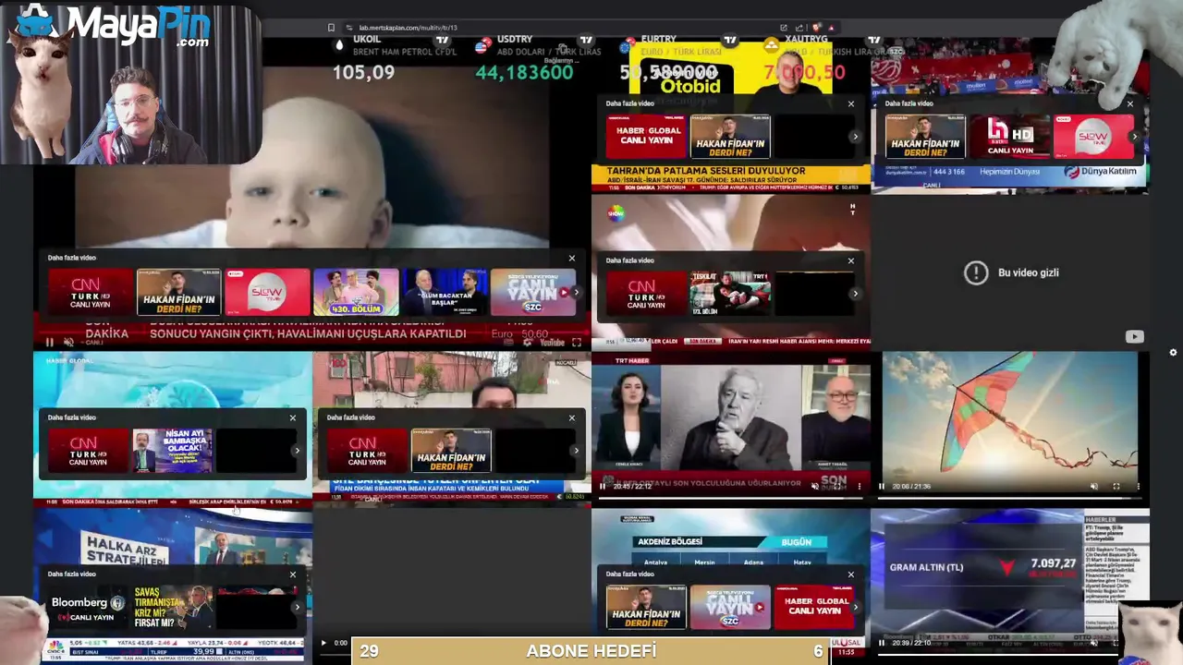Show more suggestions beside Nisan Ayı thumbnail

click(297, 451)
